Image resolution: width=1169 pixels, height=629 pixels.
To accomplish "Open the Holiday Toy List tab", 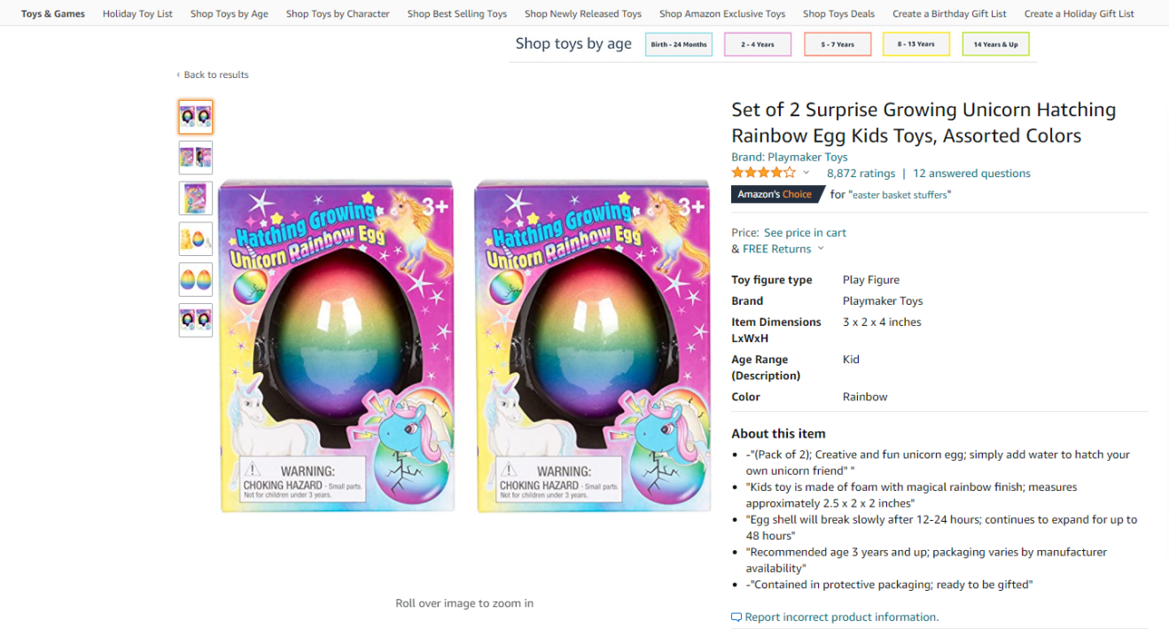I will pos(137,13).
